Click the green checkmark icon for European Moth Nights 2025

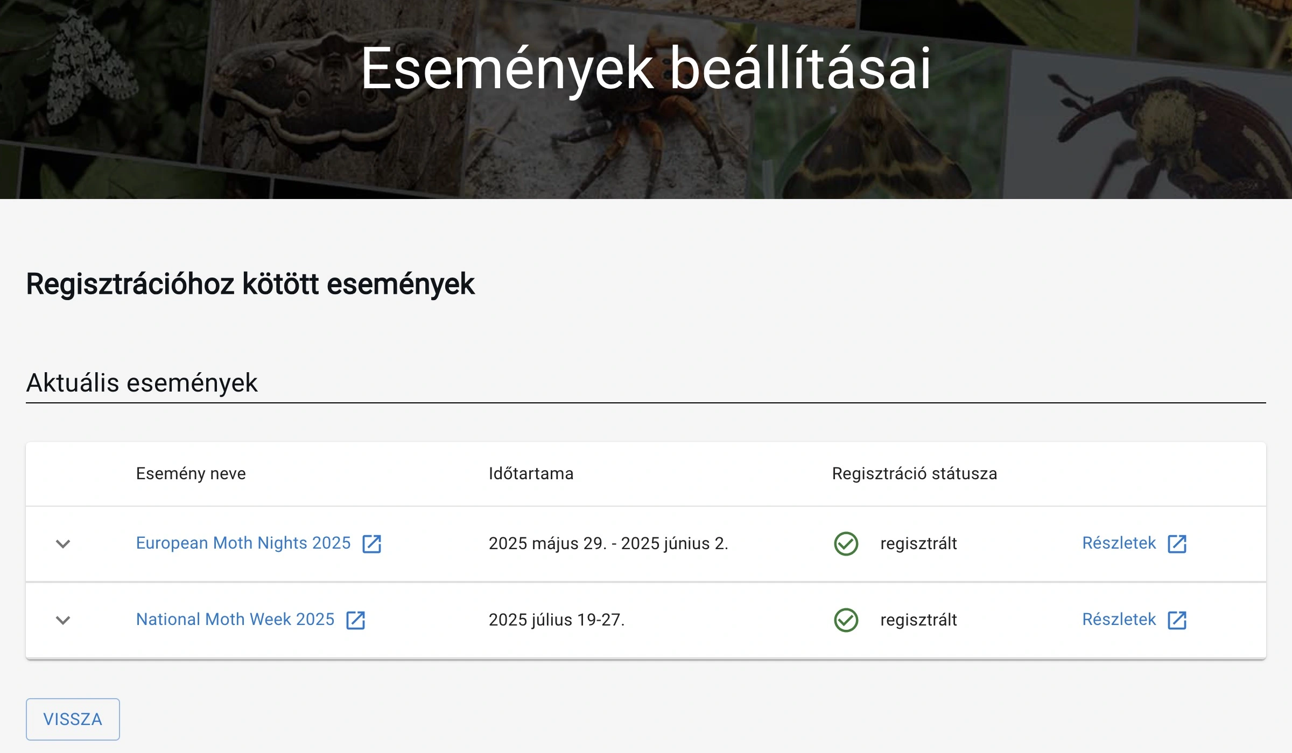(x=845, y=544)
